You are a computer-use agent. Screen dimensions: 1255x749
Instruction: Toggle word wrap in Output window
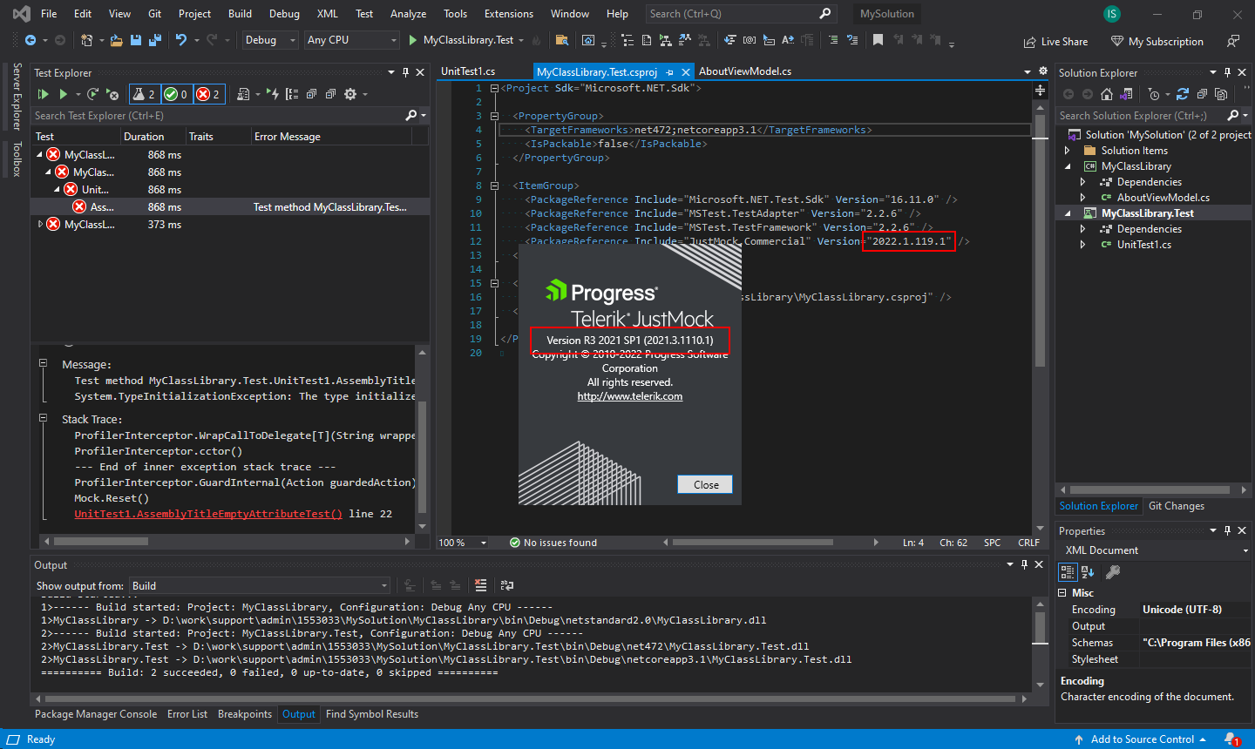click(x=507, y=585)
